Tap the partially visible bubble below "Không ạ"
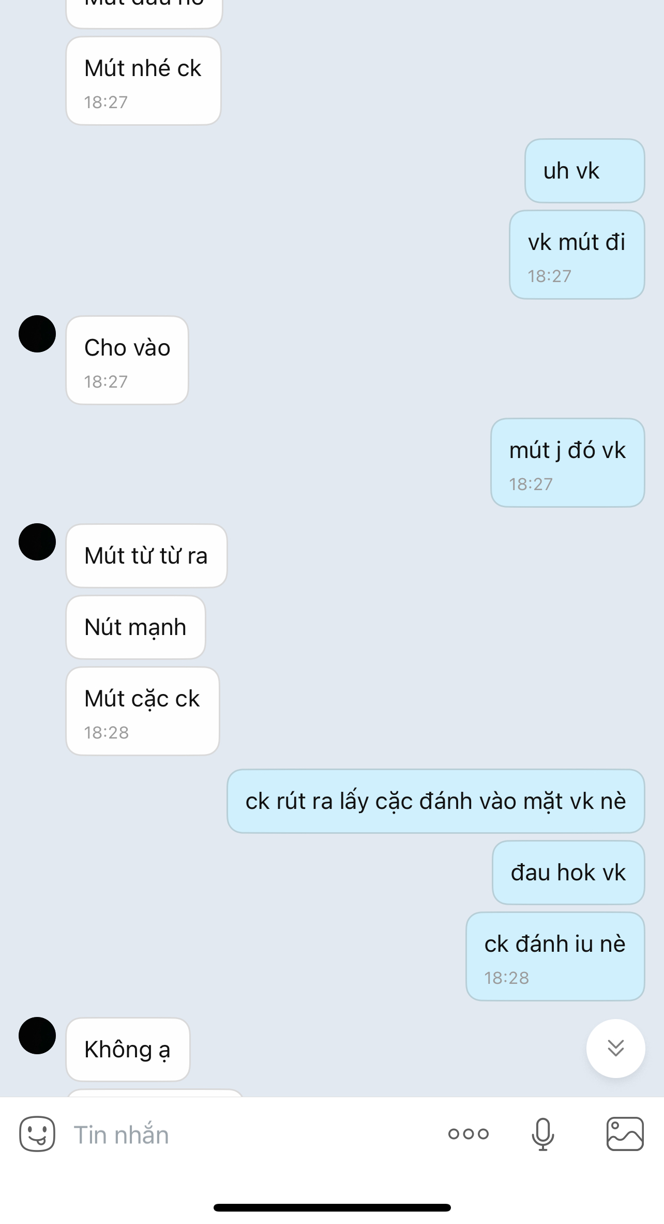This screenshot has height=1224, width=664. click(155, 1093)
